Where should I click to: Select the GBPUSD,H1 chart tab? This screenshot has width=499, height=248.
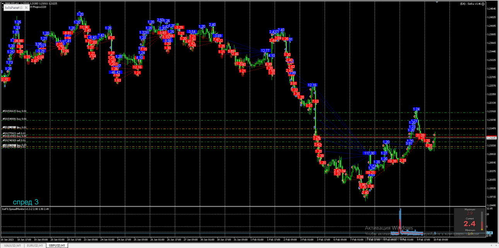tap(56, 245)
